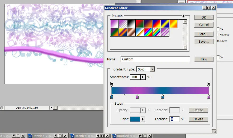Expand the Smoothness slider arrow
The width and height of the screenshot is (233, 138).
pyautogui.click(x=143, y=77)
